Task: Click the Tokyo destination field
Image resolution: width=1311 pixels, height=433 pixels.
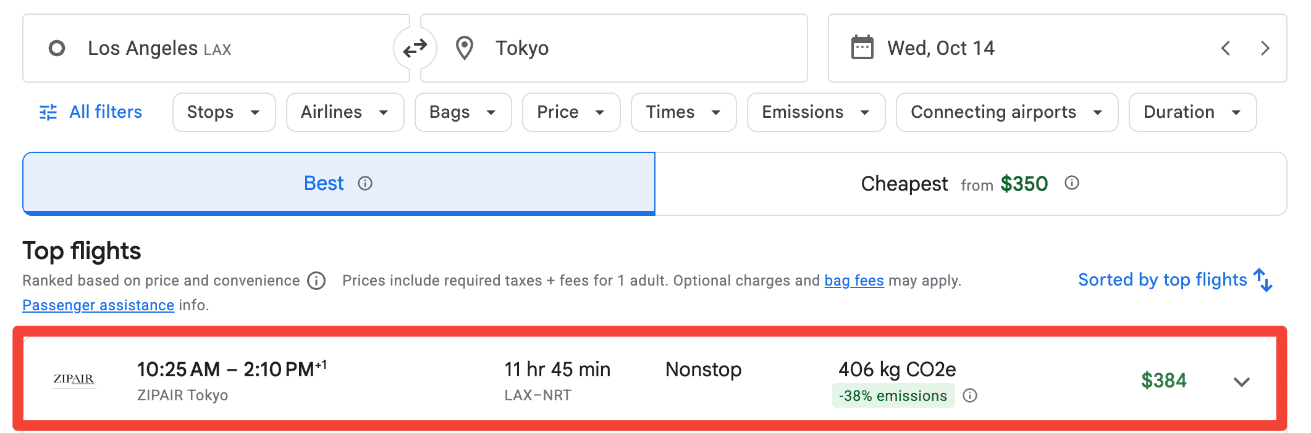Action: coord(613,48)
